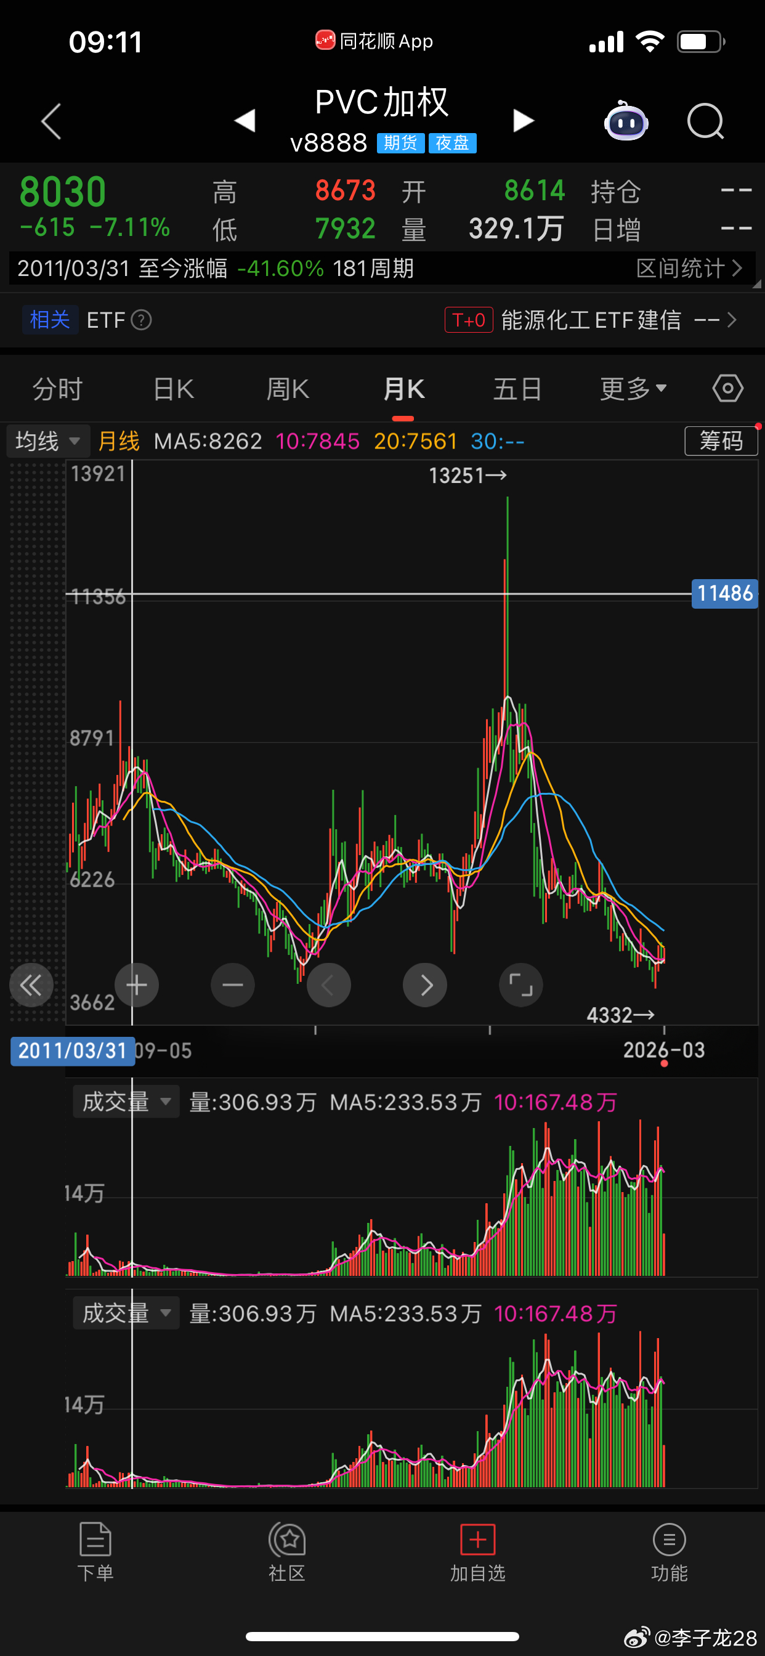Tap -41.60% interval change
Image resolution: width=765 pixels, height=1656 pixels.
(280, 268)
